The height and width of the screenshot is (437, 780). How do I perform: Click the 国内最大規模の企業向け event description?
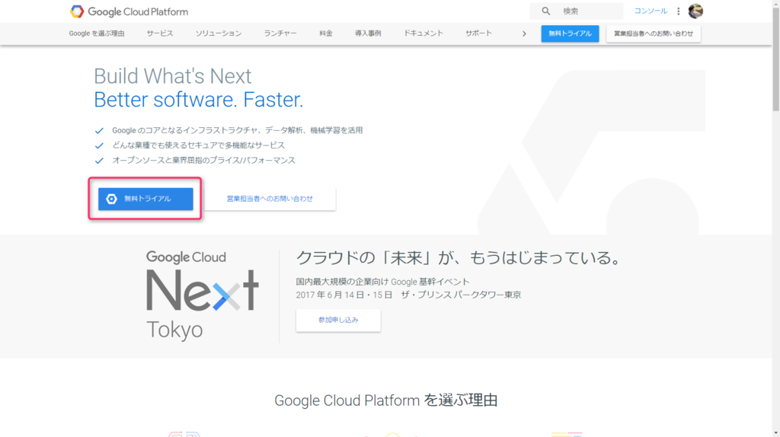pyautogui.click(x=382, y=282)
